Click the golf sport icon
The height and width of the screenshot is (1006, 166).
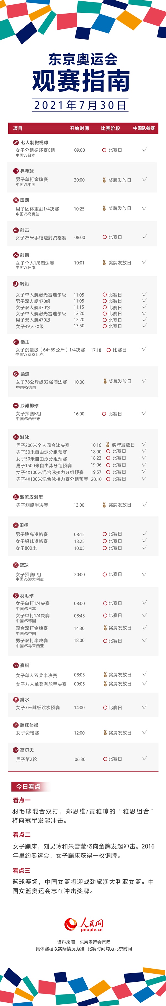tap(16, 750)
